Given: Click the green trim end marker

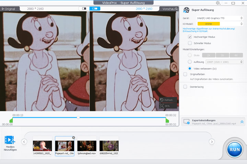Looking at the screenshot, I should [x=167, y=120].
